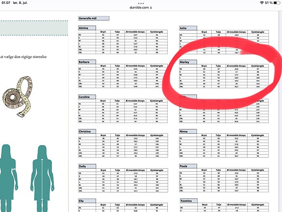Screen dimensions: 282x212
Task: Click the measuring tape illustration
Action: pyautogui.click(x=18, y=96)
